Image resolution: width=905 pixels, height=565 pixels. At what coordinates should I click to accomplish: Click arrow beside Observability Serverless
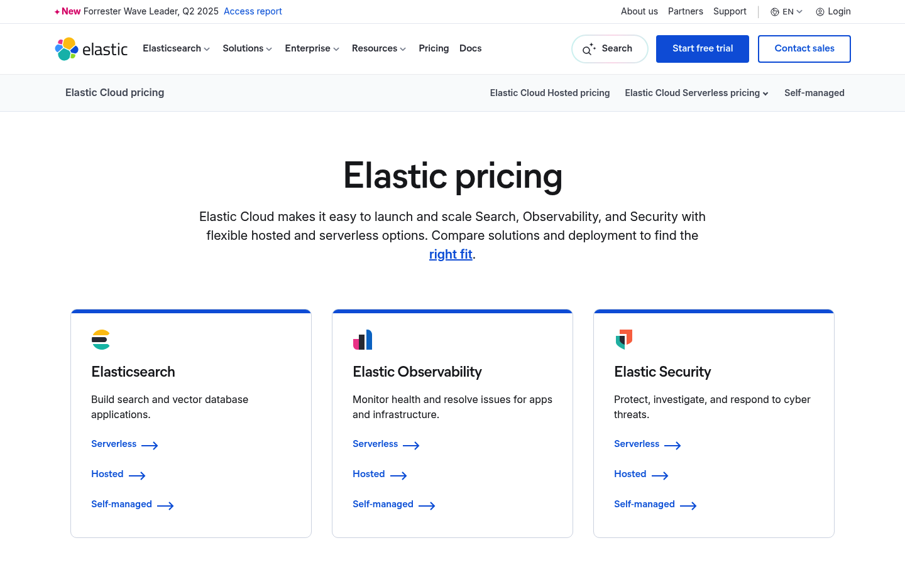(411, 445)
